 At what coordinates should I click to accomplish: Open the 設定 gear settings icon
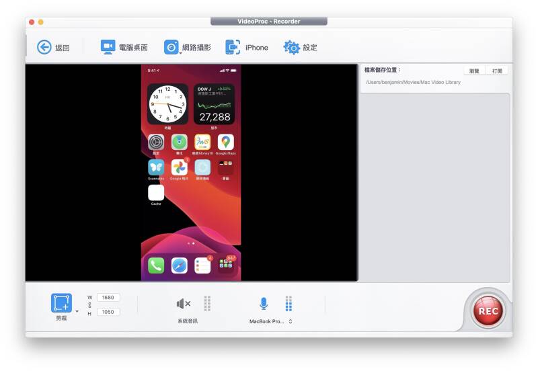(292, 47)
